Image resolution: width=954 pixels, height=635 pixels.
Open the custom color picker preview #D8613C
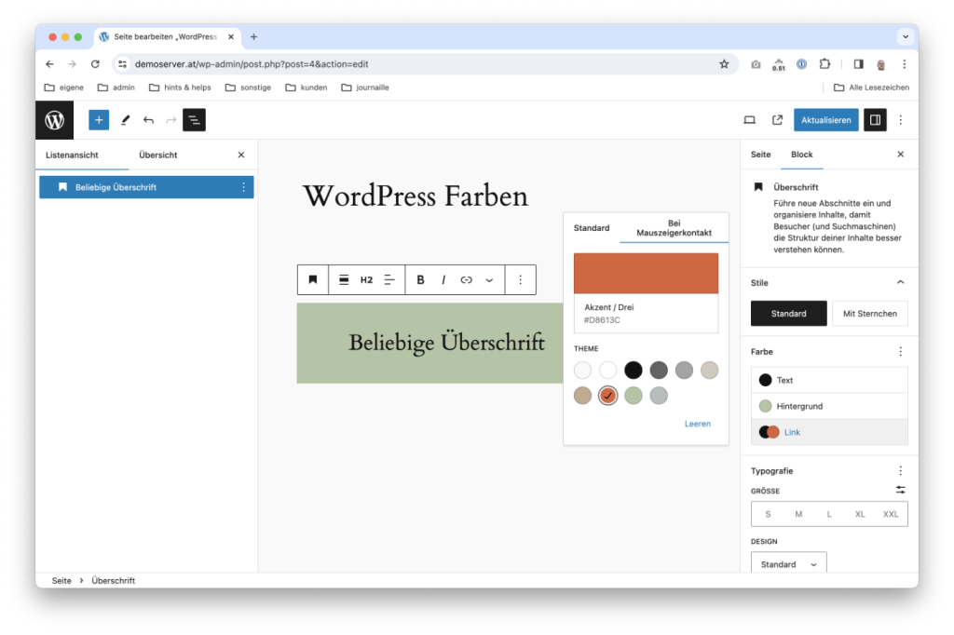646,274
